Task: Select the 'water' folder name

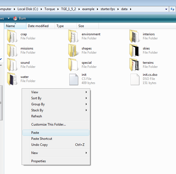Action: coord(24,77)
